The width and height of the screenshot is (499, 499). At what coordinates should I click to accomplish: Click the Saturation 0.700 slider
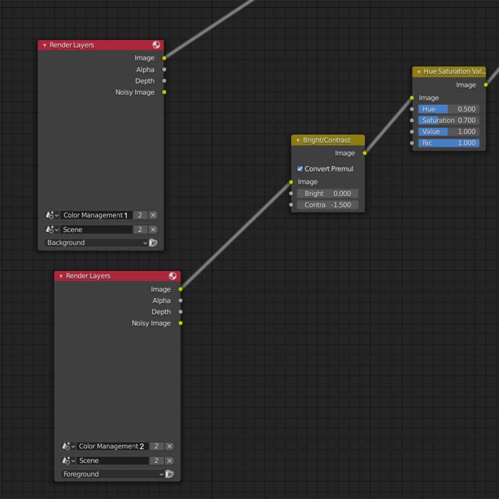pyautogui.click(x=449, y=120)
